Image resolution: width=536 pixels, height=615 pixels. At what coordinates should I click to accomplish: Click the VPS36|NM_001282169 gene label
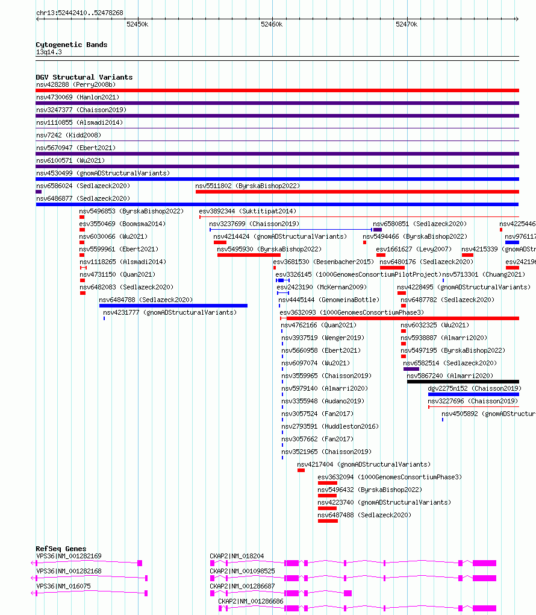tap(69, 556)
